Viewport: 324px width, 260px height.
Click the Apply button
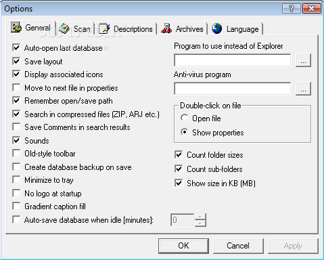(293, 246)
